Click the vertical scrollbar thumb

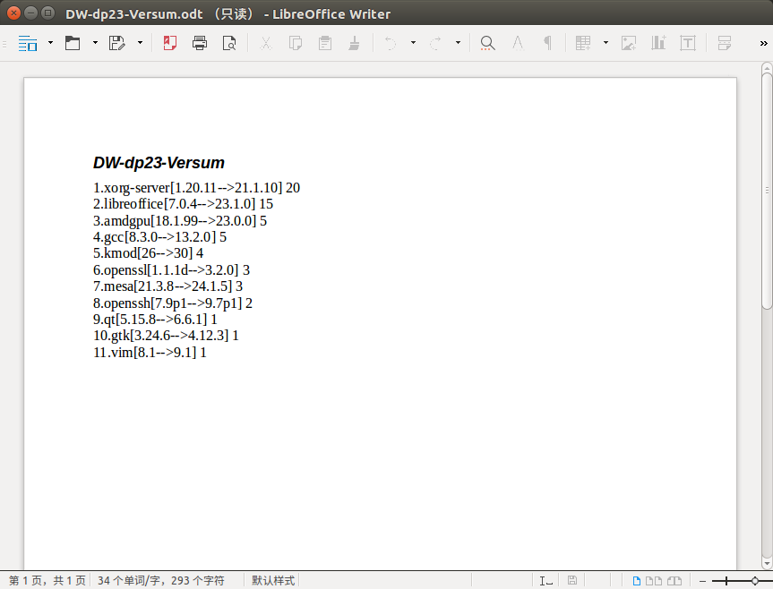(767, 191)
